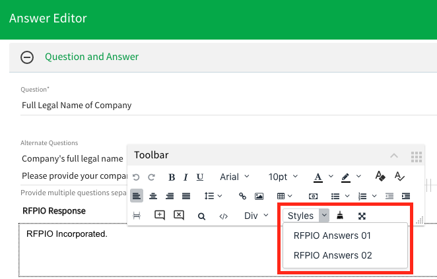Click the Question input field
The image size is (437, 279).
point(228,106)
